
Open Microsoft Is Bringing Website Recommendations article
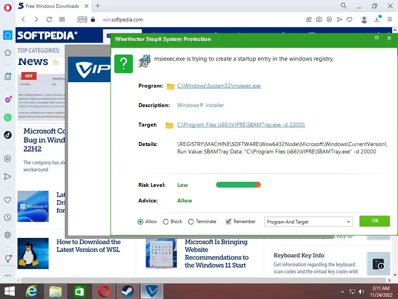[x=216, y=253]
